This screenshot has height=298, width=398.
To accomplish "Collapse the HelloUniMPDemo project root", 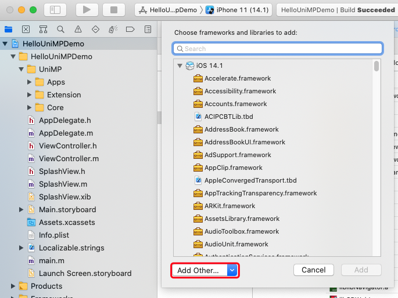I will pyautogui.click(x=5, y=44).
